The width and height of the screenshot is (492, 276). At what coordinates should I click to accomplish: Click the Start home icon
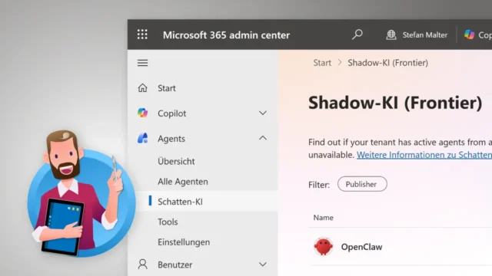[x=142, y=88]
